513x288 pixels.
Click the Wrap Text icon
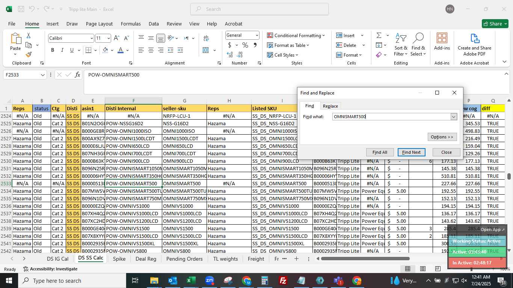click(206, 38)
